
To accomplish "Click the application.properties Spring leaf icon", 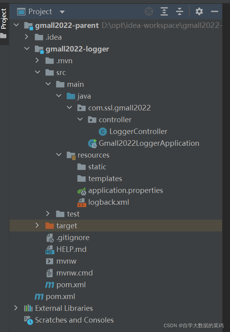I will [x=82, y=191].
